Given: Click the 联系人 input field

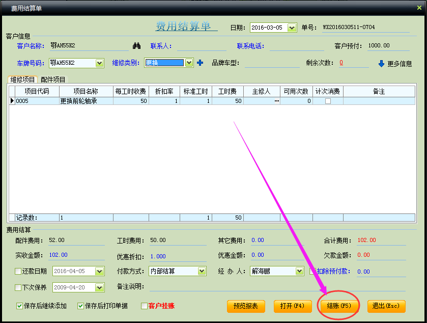Looking at the screenshot, I should point(202,46).
